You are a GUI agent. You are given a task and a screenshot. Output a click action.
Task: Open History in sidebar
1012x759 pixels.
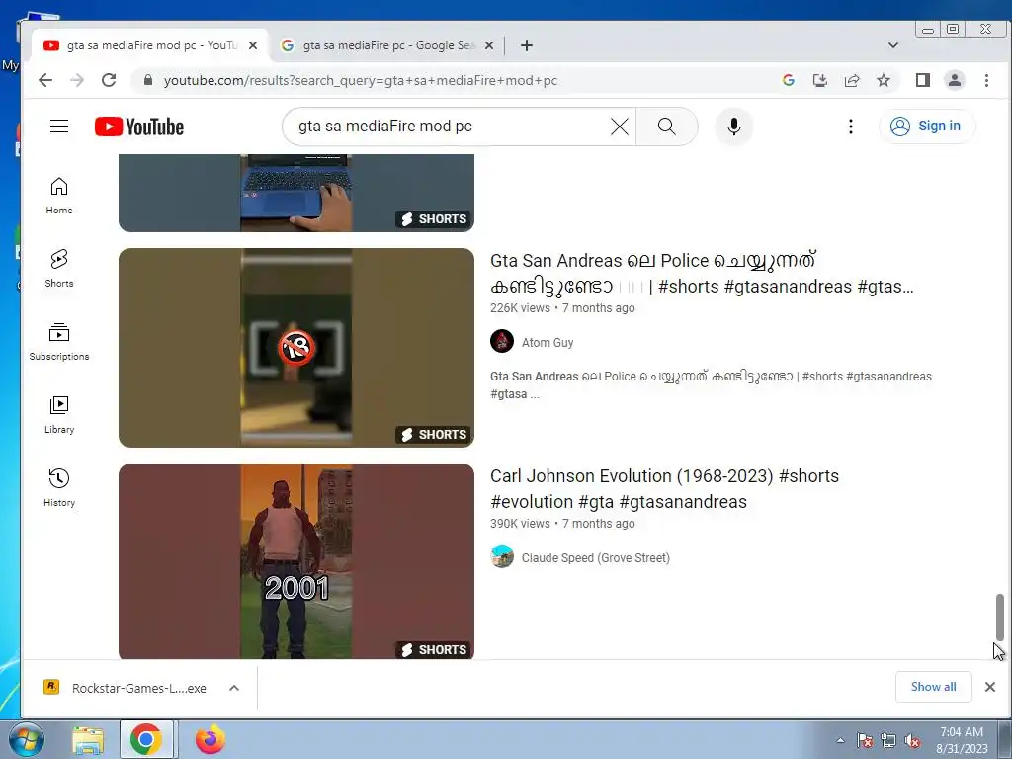click(58, 487)
